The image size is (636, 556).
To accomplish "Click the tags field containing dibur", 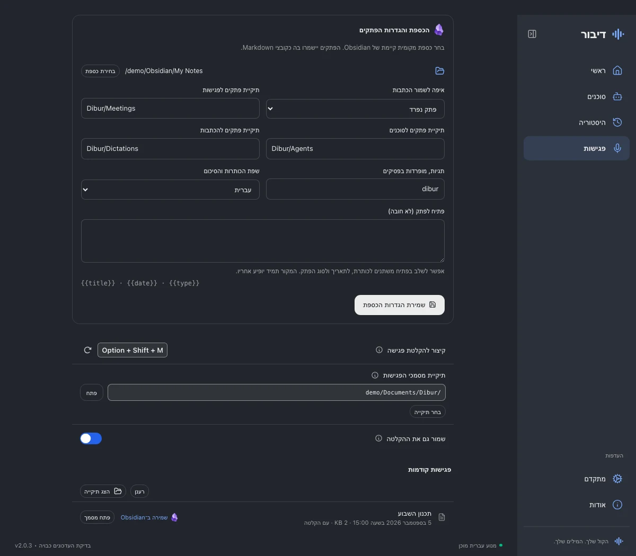I will (355, 189).
